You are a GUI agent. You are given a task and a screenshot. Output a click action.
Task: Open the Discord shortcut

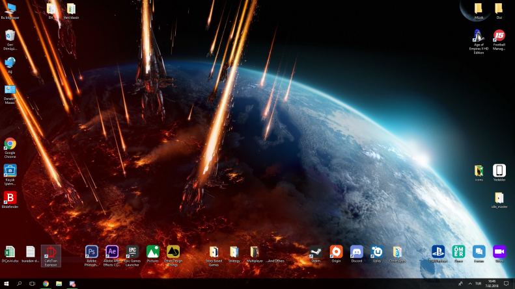[356, 254]
